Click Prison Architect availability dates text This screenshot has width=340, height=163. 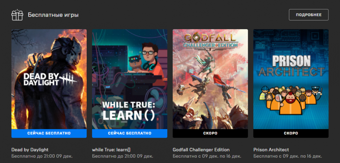[x=288, y=156]
